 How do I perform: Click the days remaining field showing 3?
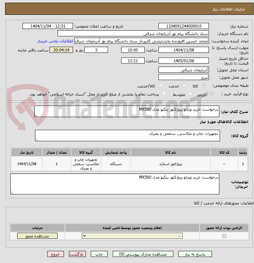point(96,50)
